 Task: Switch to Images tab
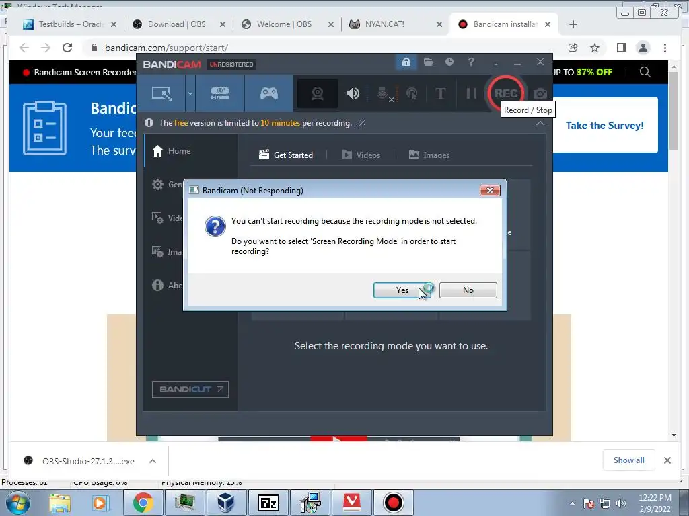[x=429, y=155]
